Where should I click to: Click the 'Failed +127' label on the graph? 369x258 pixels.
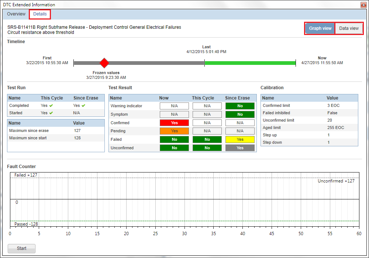(26, 175)
